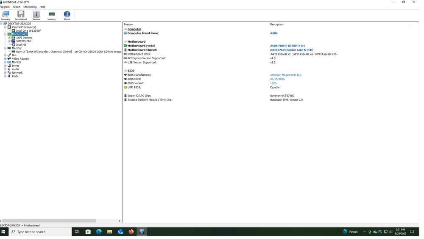Select ACPI Devices in the tree
Screen dimensions: 424x239
tap(24, 38)
